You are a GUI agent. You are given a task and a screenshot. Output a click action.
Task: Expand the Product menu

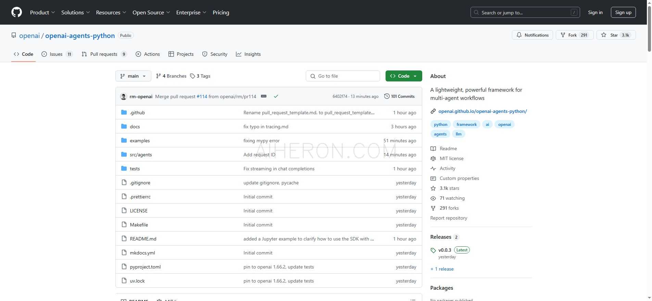pos(42,12)
